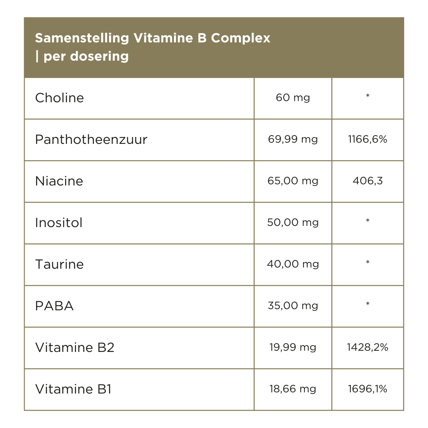Click the Vitamine B2 label
The width and height of the screenshot is (428, 428).
tap(75, 348)
